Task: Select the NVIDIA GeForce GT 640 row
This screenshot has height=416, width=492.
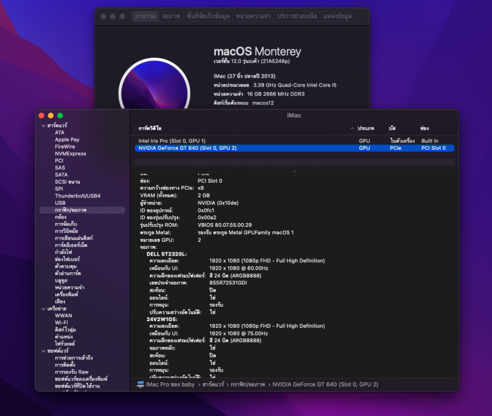Action: point(295,148)
